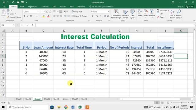Screen dimensions: 196x110
Task: Click the Share button
Action: click(x=189, y=7)
